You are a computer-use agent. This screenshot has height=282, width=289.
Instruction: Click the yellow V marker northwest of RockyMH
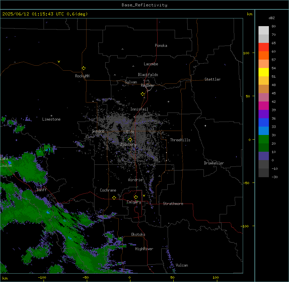click(59, 62)
